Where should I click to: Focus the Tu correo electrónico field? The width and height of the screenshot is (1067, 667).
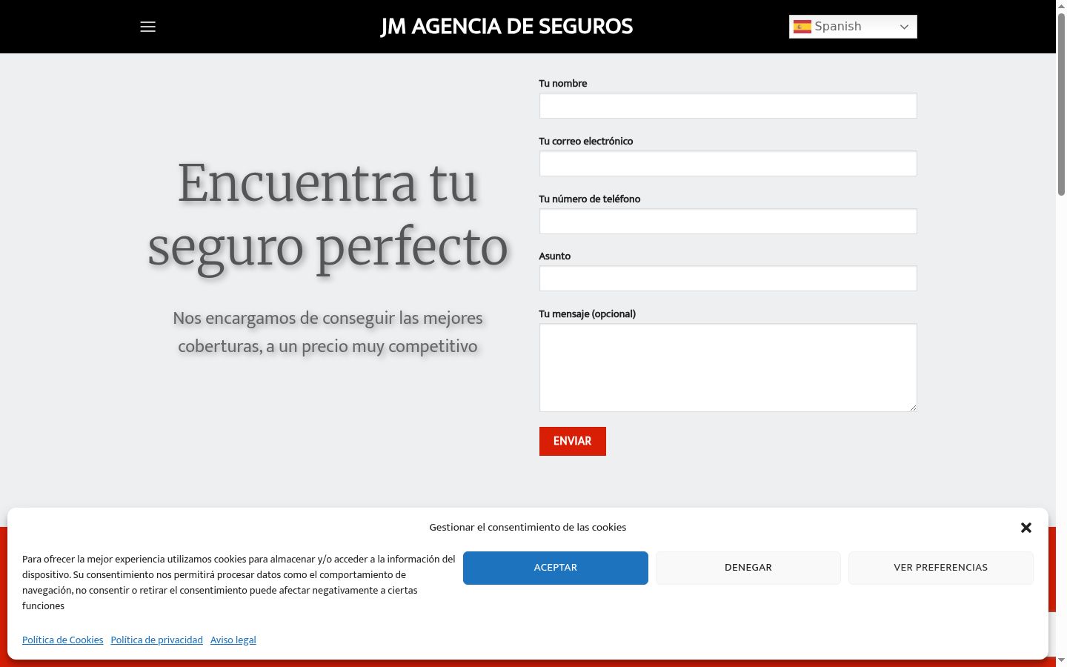(728, 164)
